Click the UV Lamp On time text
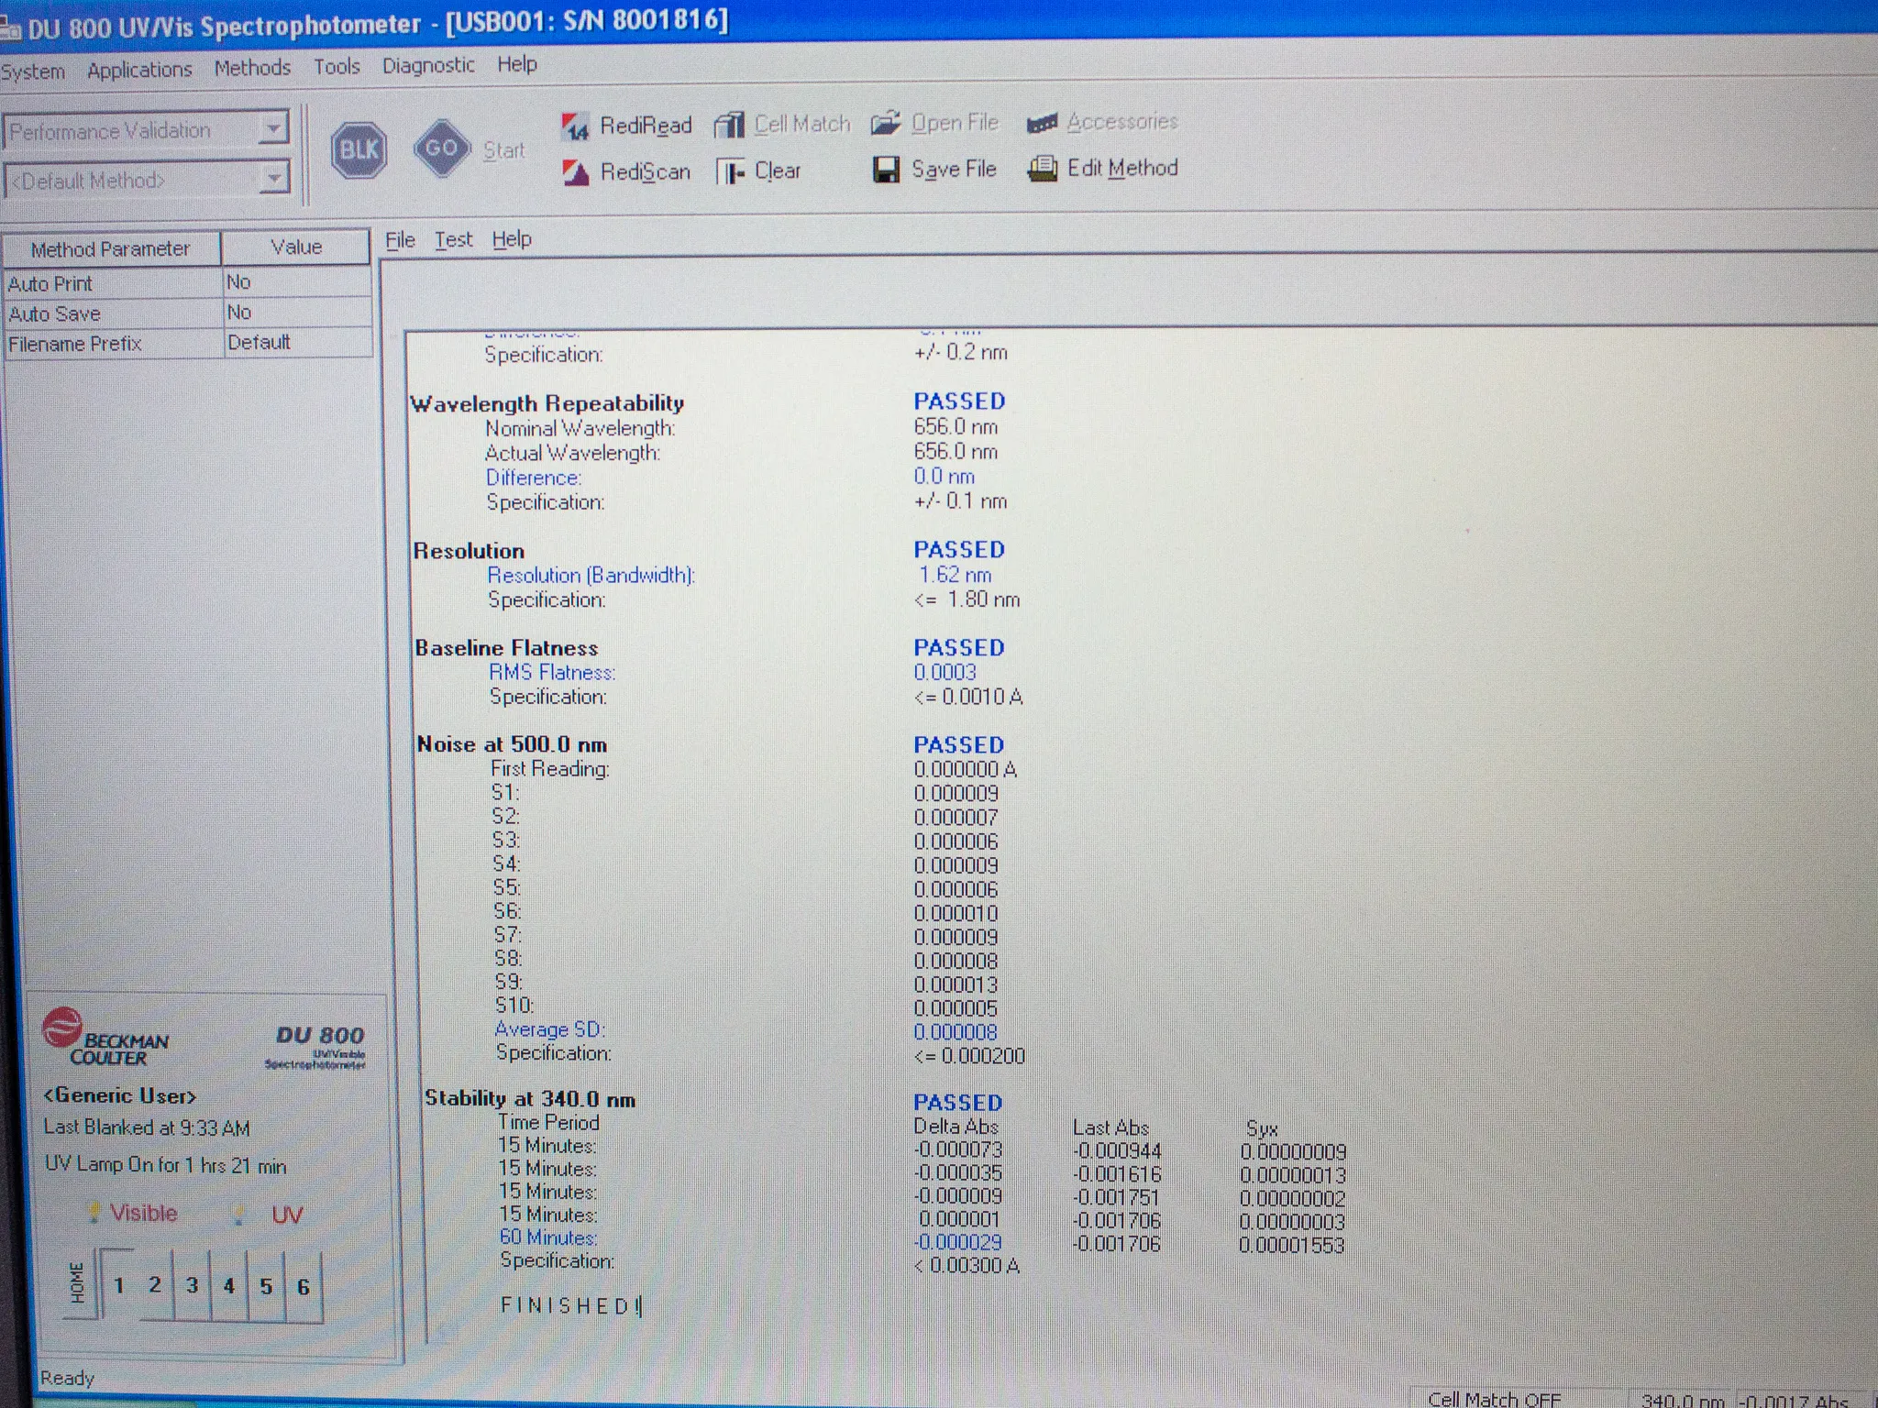The width and height of the screenshot is (1878, 1408). 166,1165
